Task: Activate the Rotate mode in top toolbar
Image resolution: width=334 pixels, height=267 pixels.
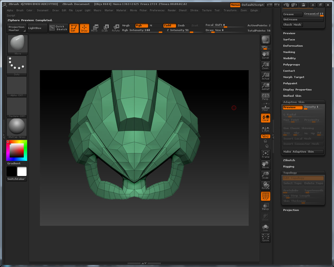Action: (x=116, y=28)
